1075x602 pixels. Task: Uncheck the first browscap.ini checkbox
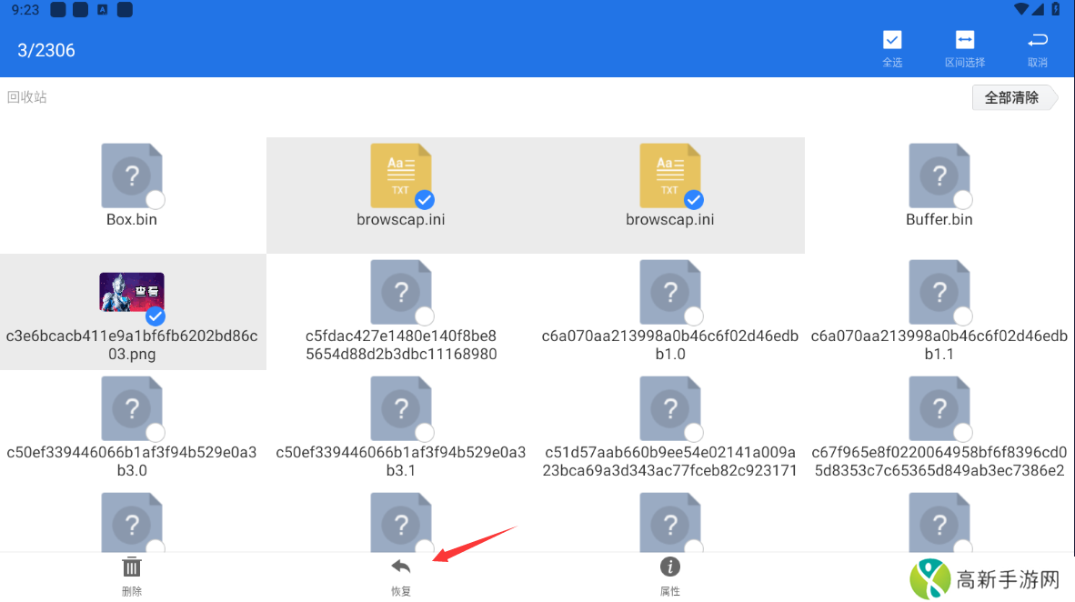(x=424, y=199)
